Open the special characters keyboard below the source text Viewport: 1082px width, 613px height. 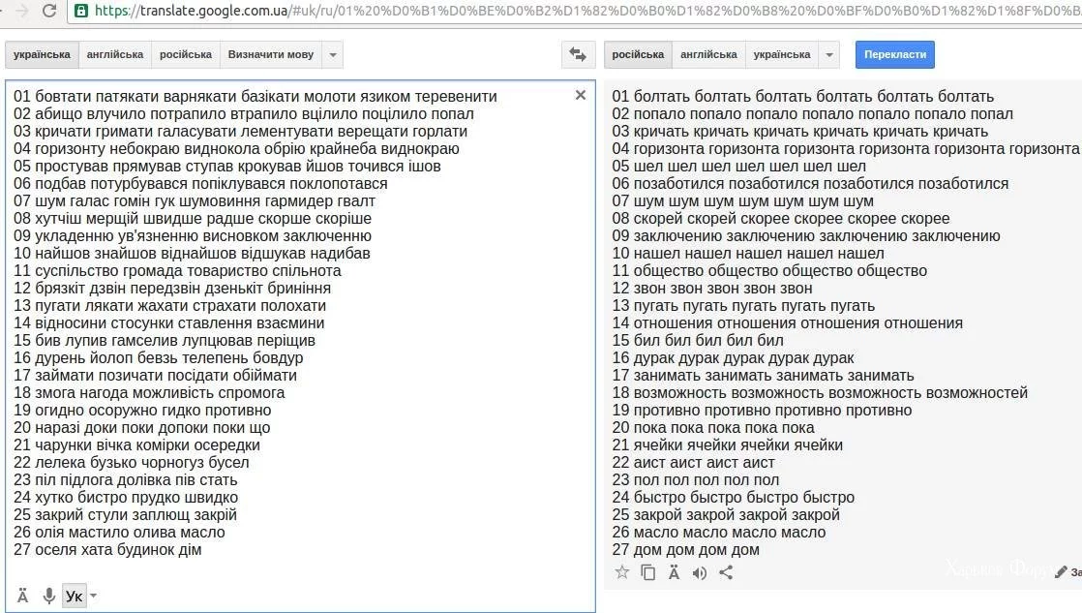point(23,596)
